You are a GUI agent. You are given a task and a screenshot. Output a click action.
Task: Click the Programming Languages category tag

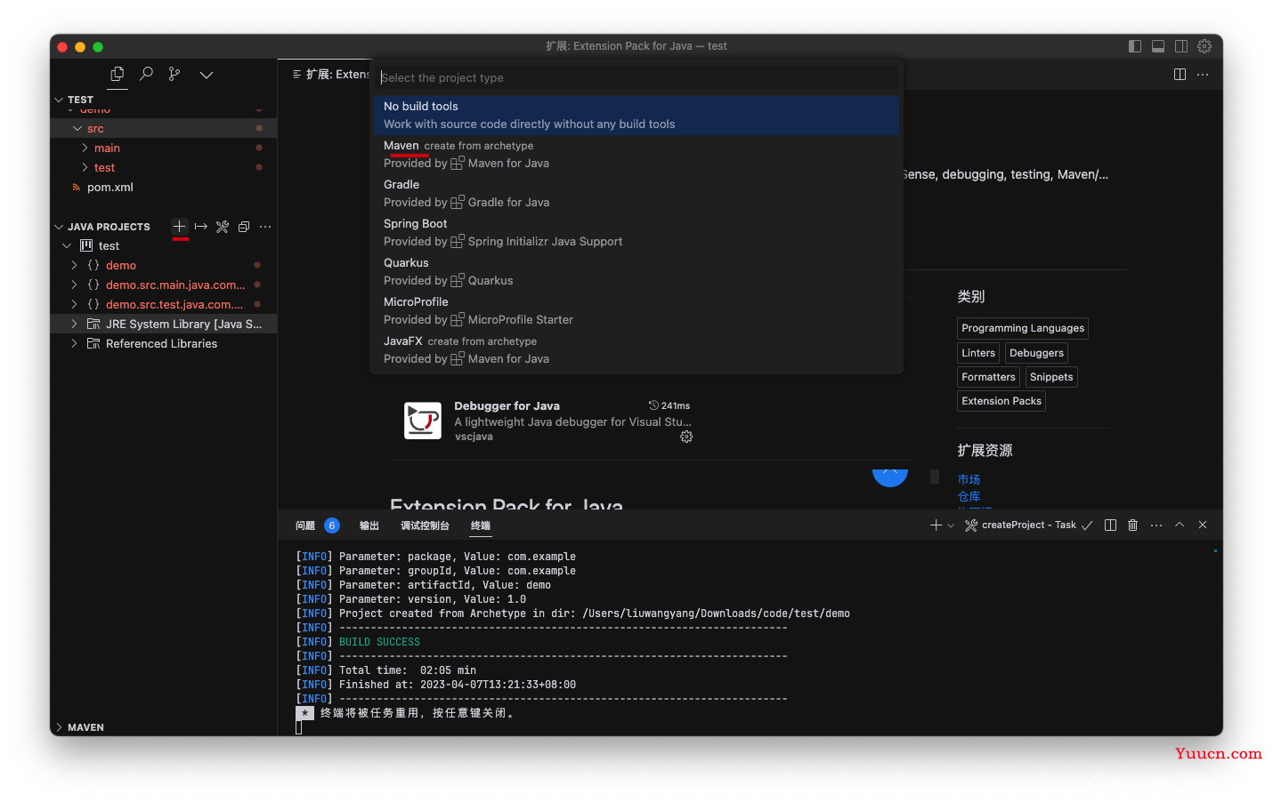pyautogui.click(x=1023, y=328)
